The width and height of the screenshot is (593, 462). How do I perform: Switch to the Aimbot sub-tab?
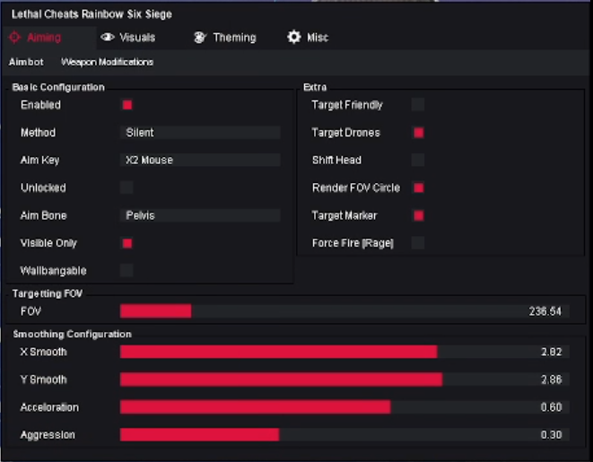26,62
